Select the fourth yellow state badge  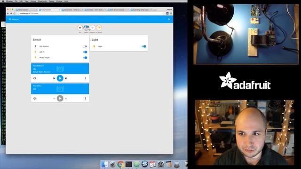(99, 28)
